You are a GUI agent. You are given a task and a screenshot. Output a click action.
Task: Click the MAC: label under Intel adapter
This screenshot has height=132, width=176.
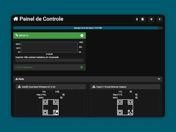41,98
